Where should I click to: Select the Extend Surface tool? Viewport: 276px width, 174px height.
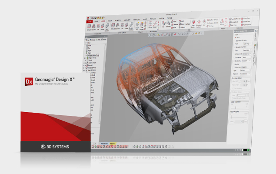[x=199, y=23]
